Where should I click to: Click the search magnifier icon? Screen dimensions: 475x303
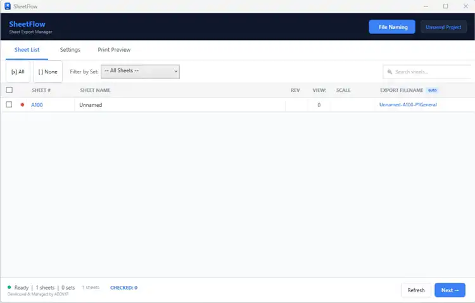click(389, 71)
